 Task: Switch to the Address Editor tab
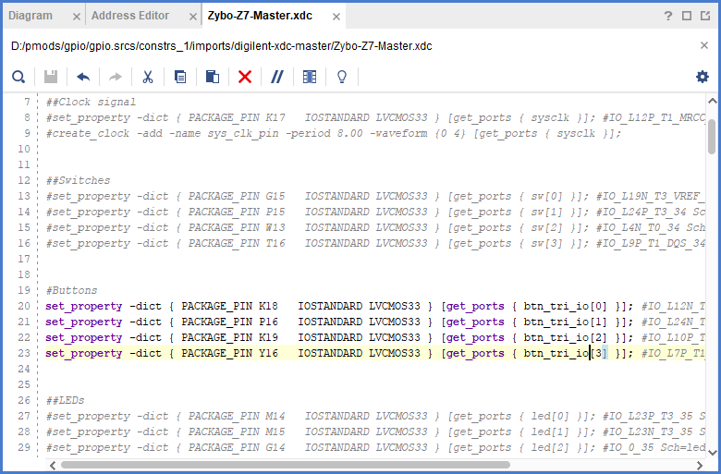(x=130, y=16)
